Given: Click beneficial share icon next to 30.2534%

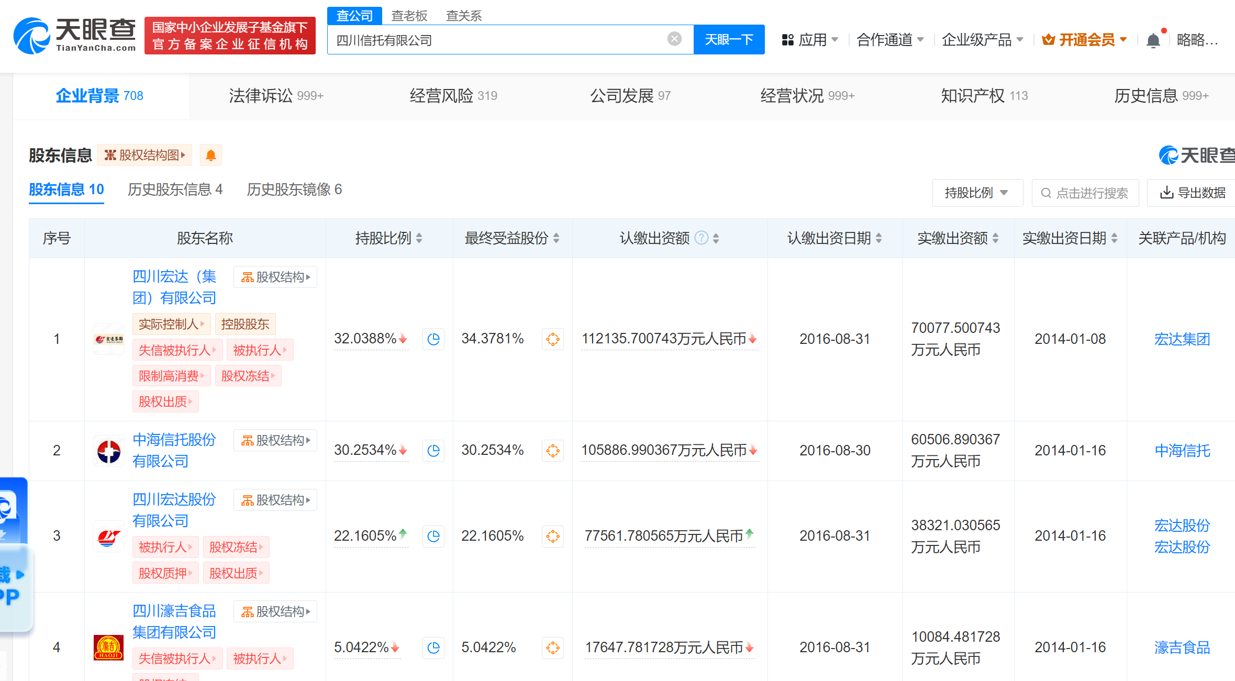Looking at the screenshot, I should [552, 451].
